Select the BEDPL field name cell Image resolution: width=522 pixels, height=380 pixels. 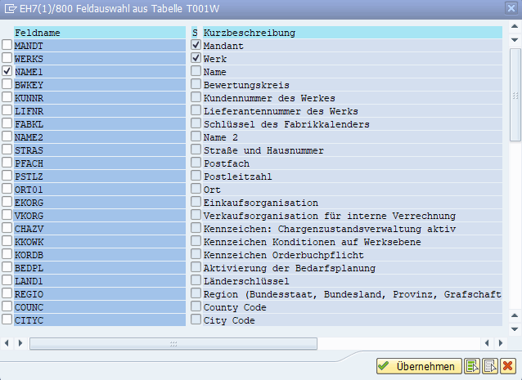coord(100,268)
